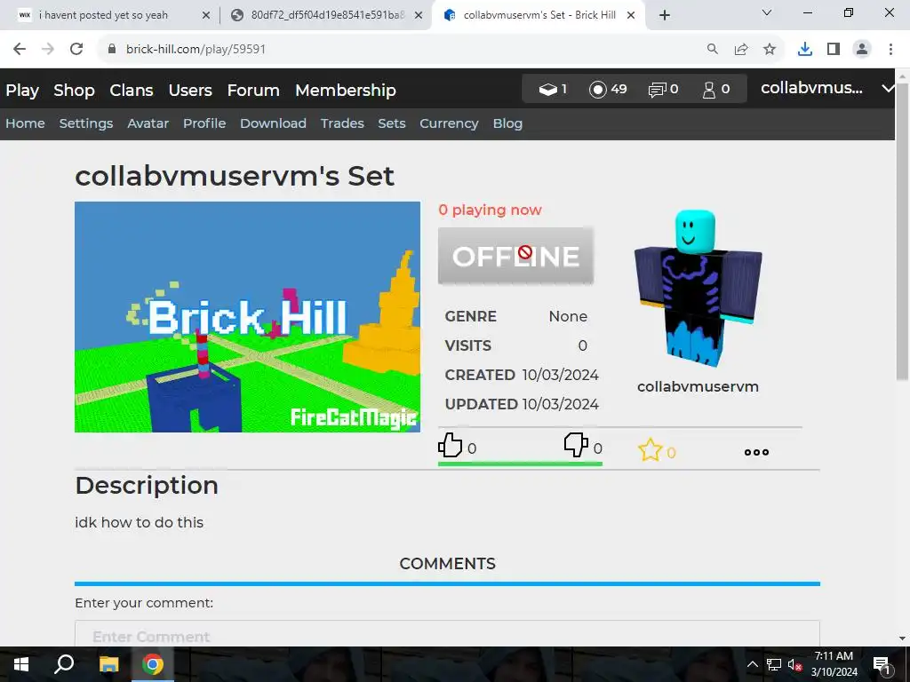Open the Download link
This screenshot has height=682, width=910.
click(273, 123)
